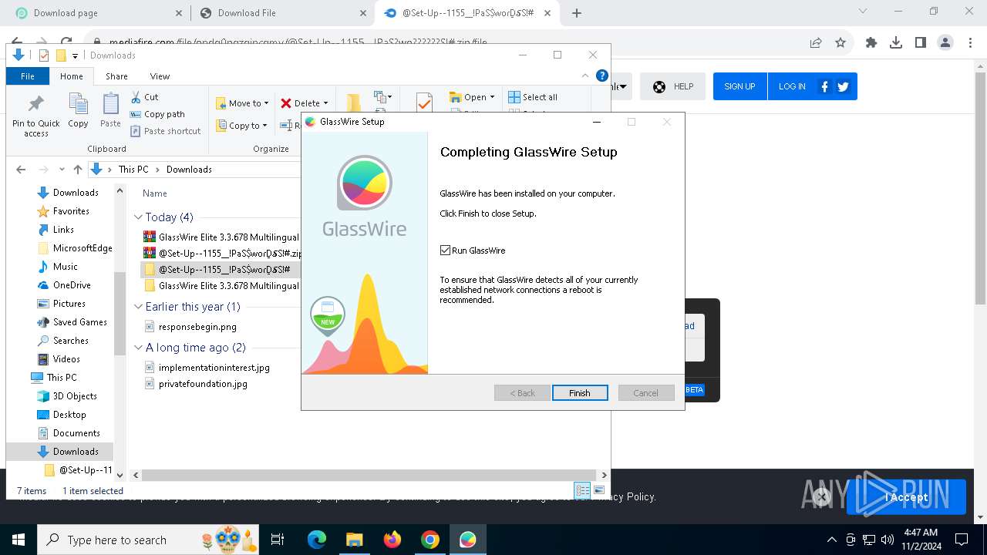Viewport: 987px width, 555px height.
Task: Click the LOG IN link on MediaFire
Action: [x=792, y=86]
